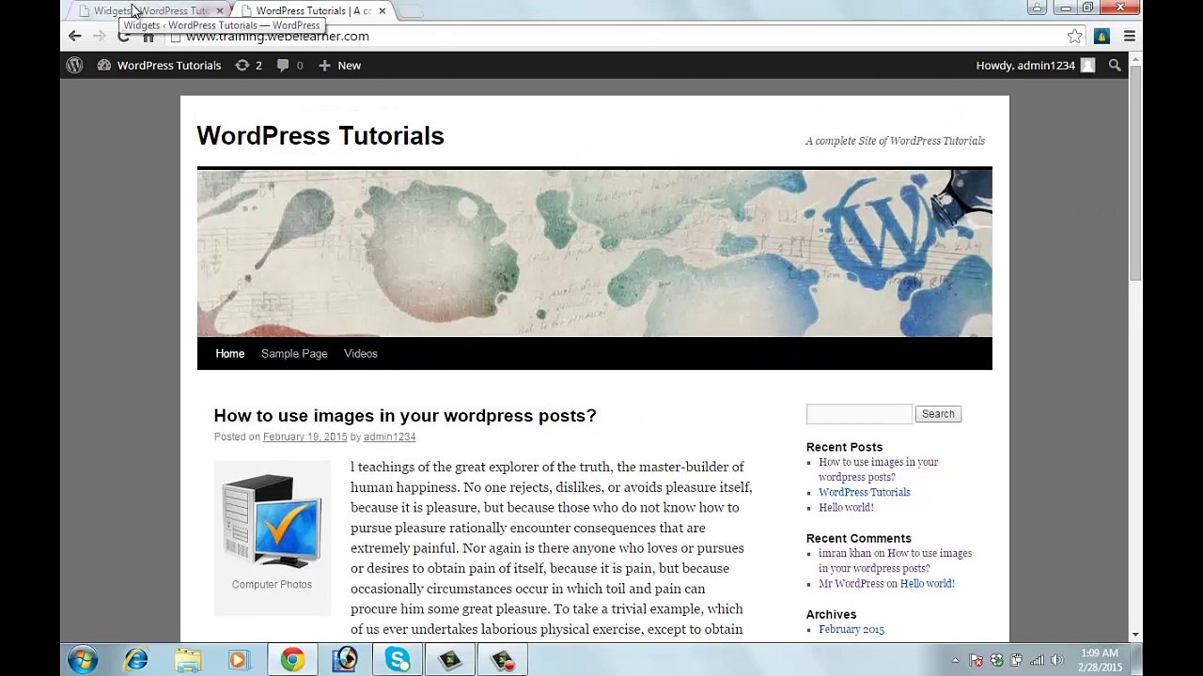The image size is (1203, 676).
Task: Click the volume speaker tray icon
Action: pos(1057,660)
